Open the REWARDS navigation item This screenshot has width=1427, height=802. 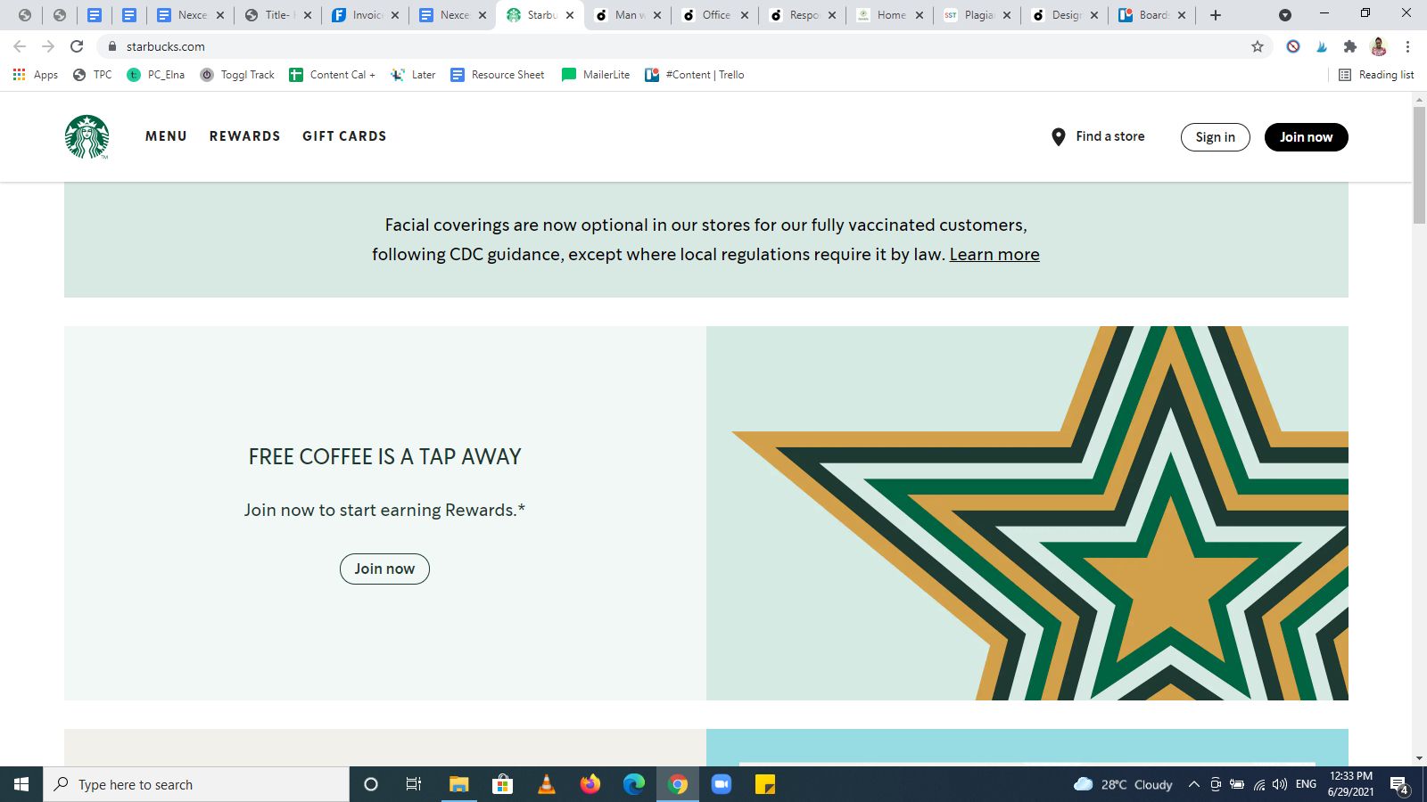coord(244,136)
